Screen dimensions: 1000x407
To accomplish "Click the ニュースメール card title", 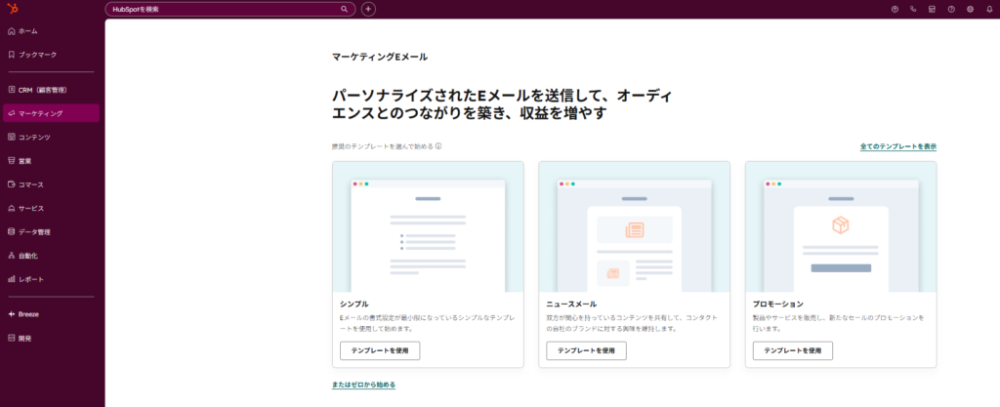I will 571,304.
